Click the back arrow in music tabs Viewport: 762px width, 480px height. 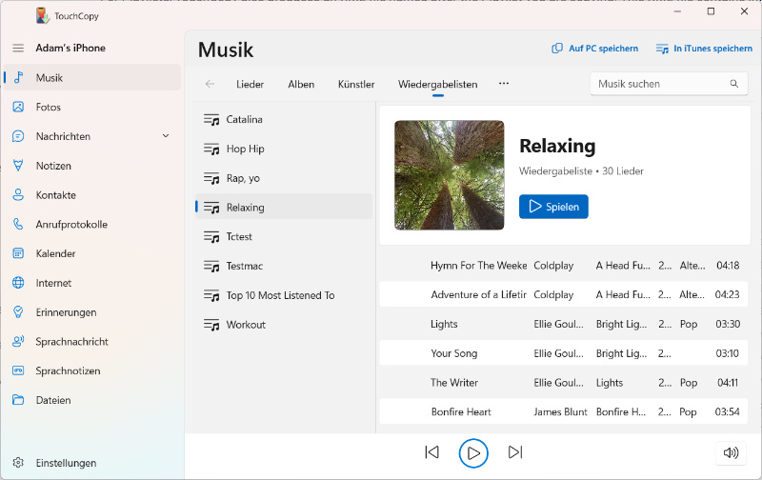[x=210, y=84]
